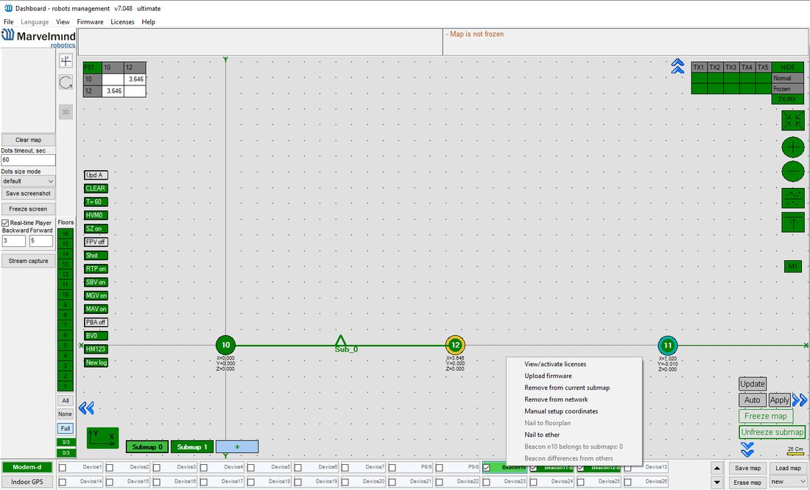Collapse left panel with double left chevron
The height and width of the screenshot is (490, 810).
point(86,408)
